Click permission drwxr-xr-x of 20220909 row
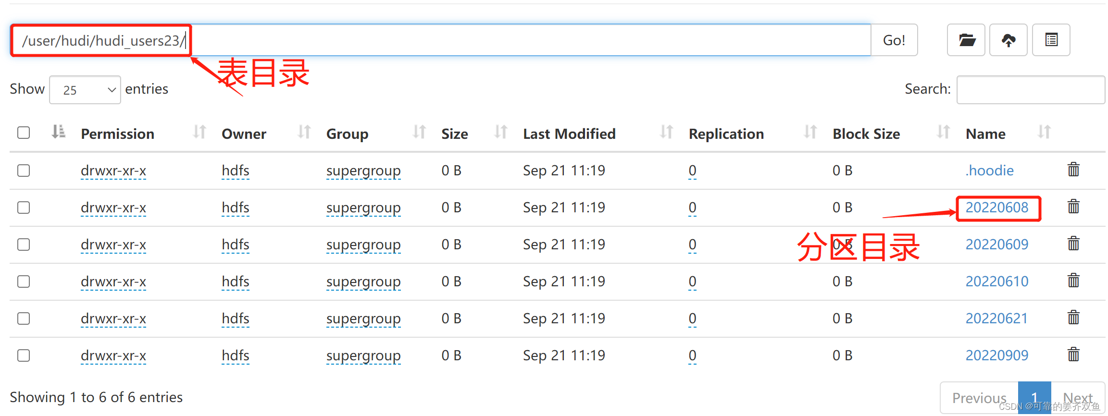Viewport: 1108px width, 416px height. click(x=113, y=355)
